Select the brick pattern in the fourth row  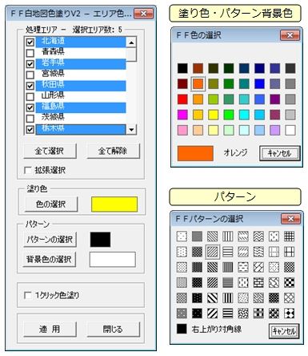pos(258,282)
